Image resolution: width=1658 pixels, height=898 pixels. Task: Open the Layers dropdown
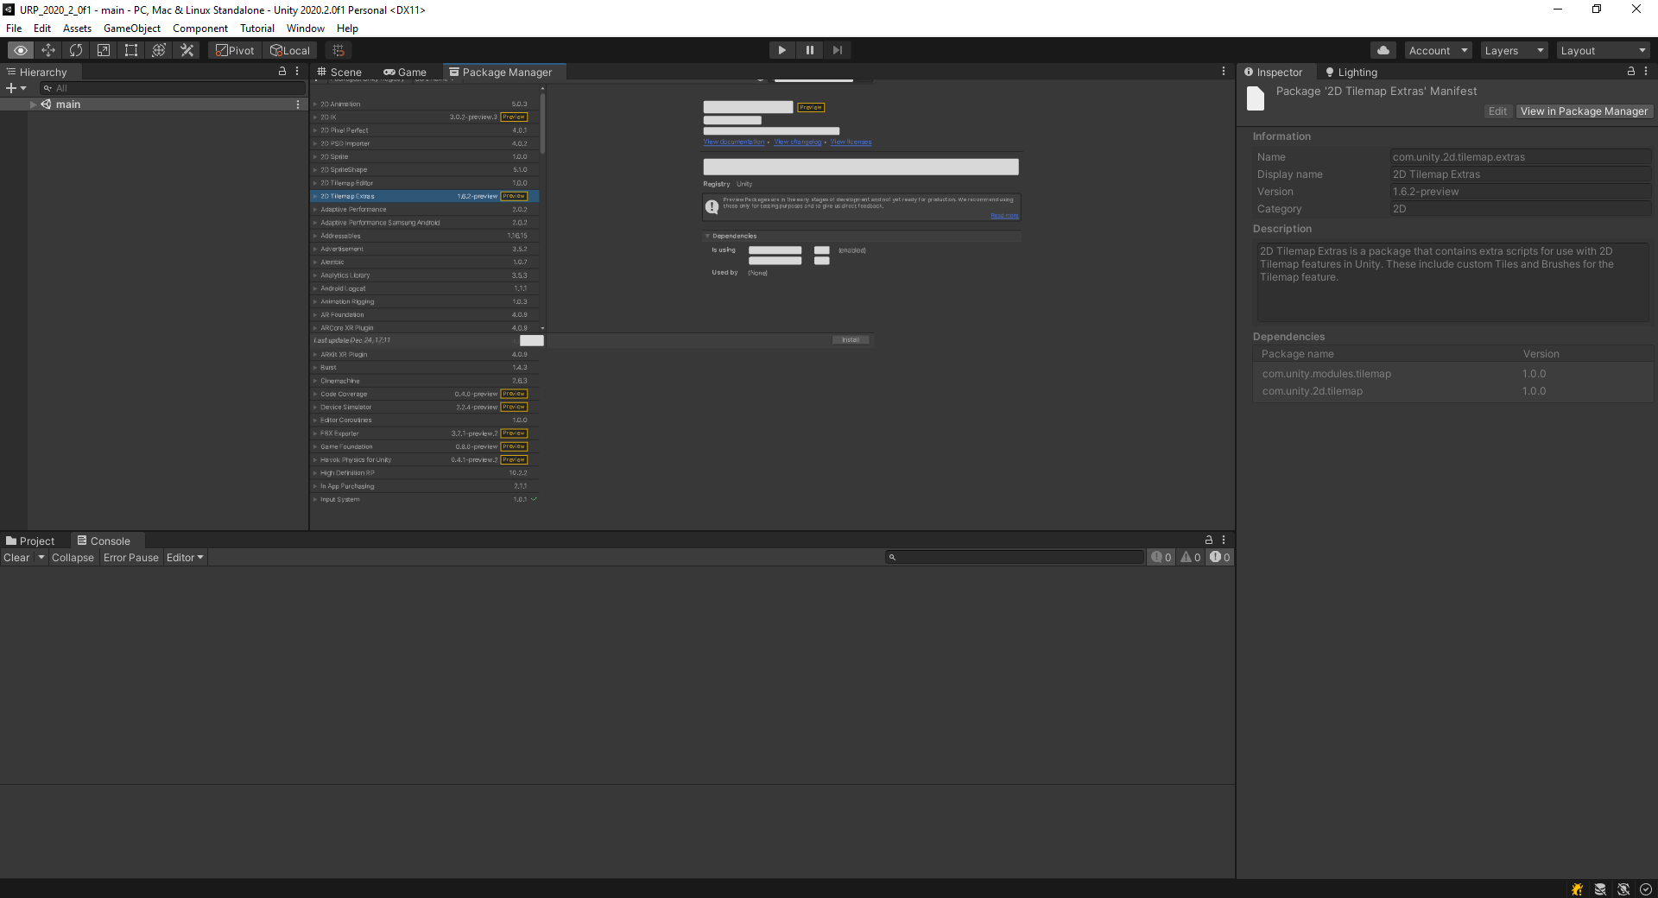pyautogui.click(x=1515, y=50)
